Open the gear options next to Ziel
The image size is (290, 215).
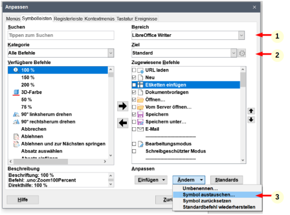click(242, 53)
